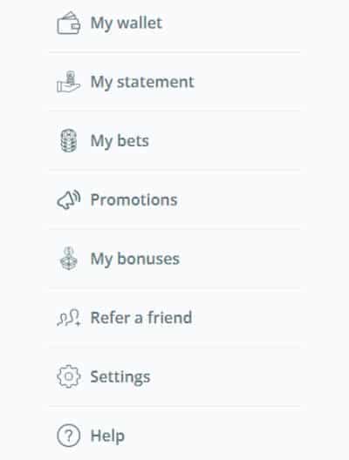The width and height of the screenshot is (349, 460).
Task: Open the Help text label
Action: pos(107,436)
